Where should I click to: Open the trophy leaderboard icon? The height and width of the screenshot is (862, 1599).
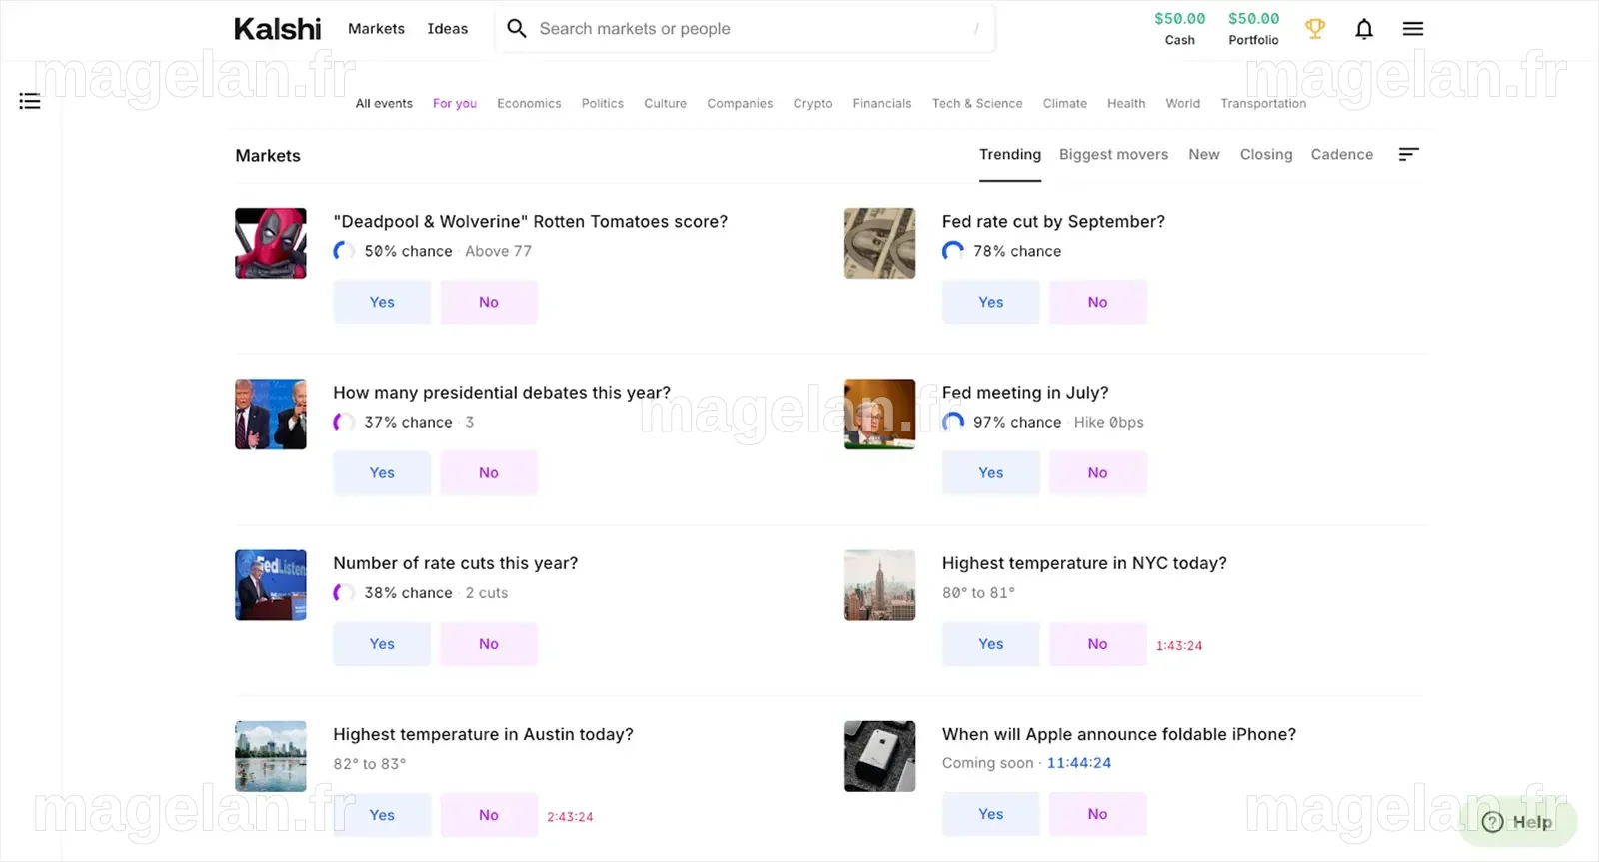click(x=1315, y=29)
